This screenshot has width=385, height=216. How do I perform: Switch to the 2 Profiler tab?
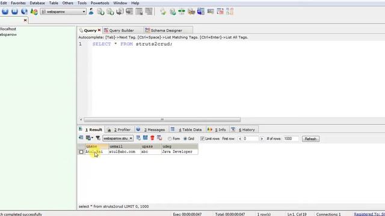coord(119,130)
